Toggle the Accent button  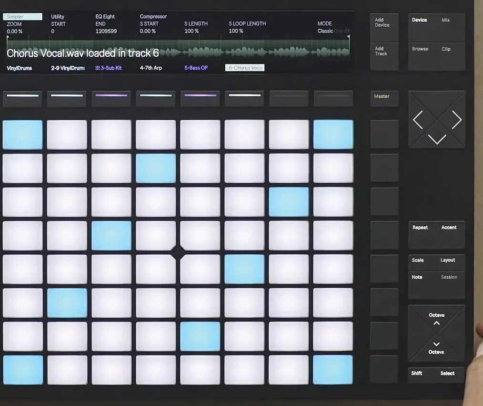(449, 228)
